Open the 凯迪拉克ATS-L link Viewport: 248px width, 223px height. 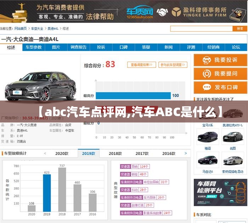click(x=233, y=125)
